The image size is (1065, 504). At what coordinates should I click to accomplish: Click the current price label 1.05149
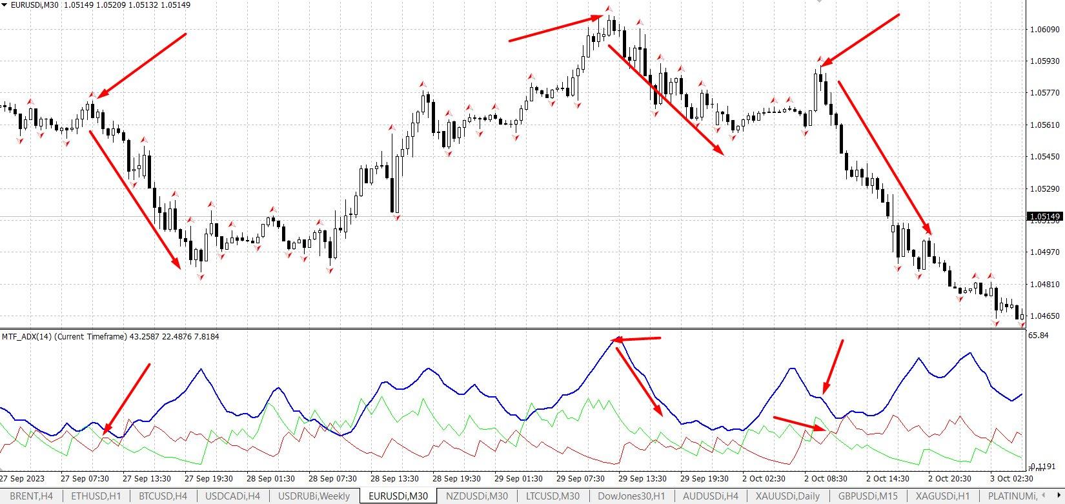tap(1044, 216)
